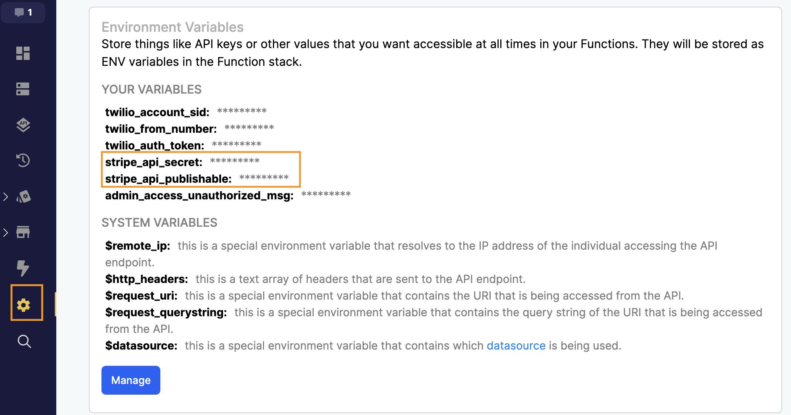Click the stripe_api_secret variable
This screenshot has height=415, width=791.
point(154,162)
